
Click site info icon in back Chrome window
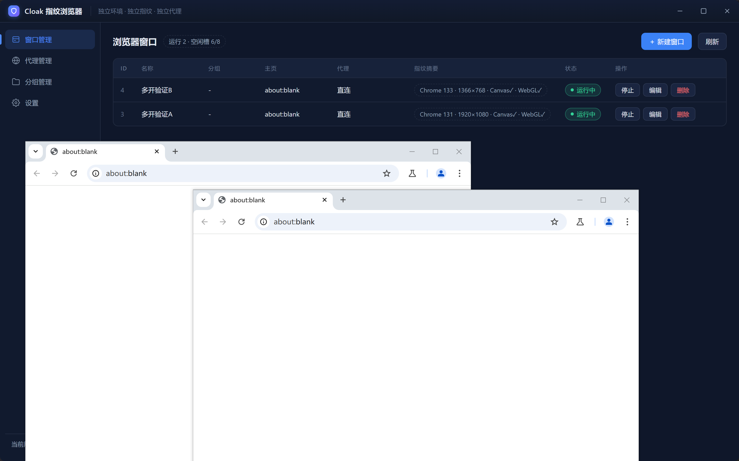[96, 173]
